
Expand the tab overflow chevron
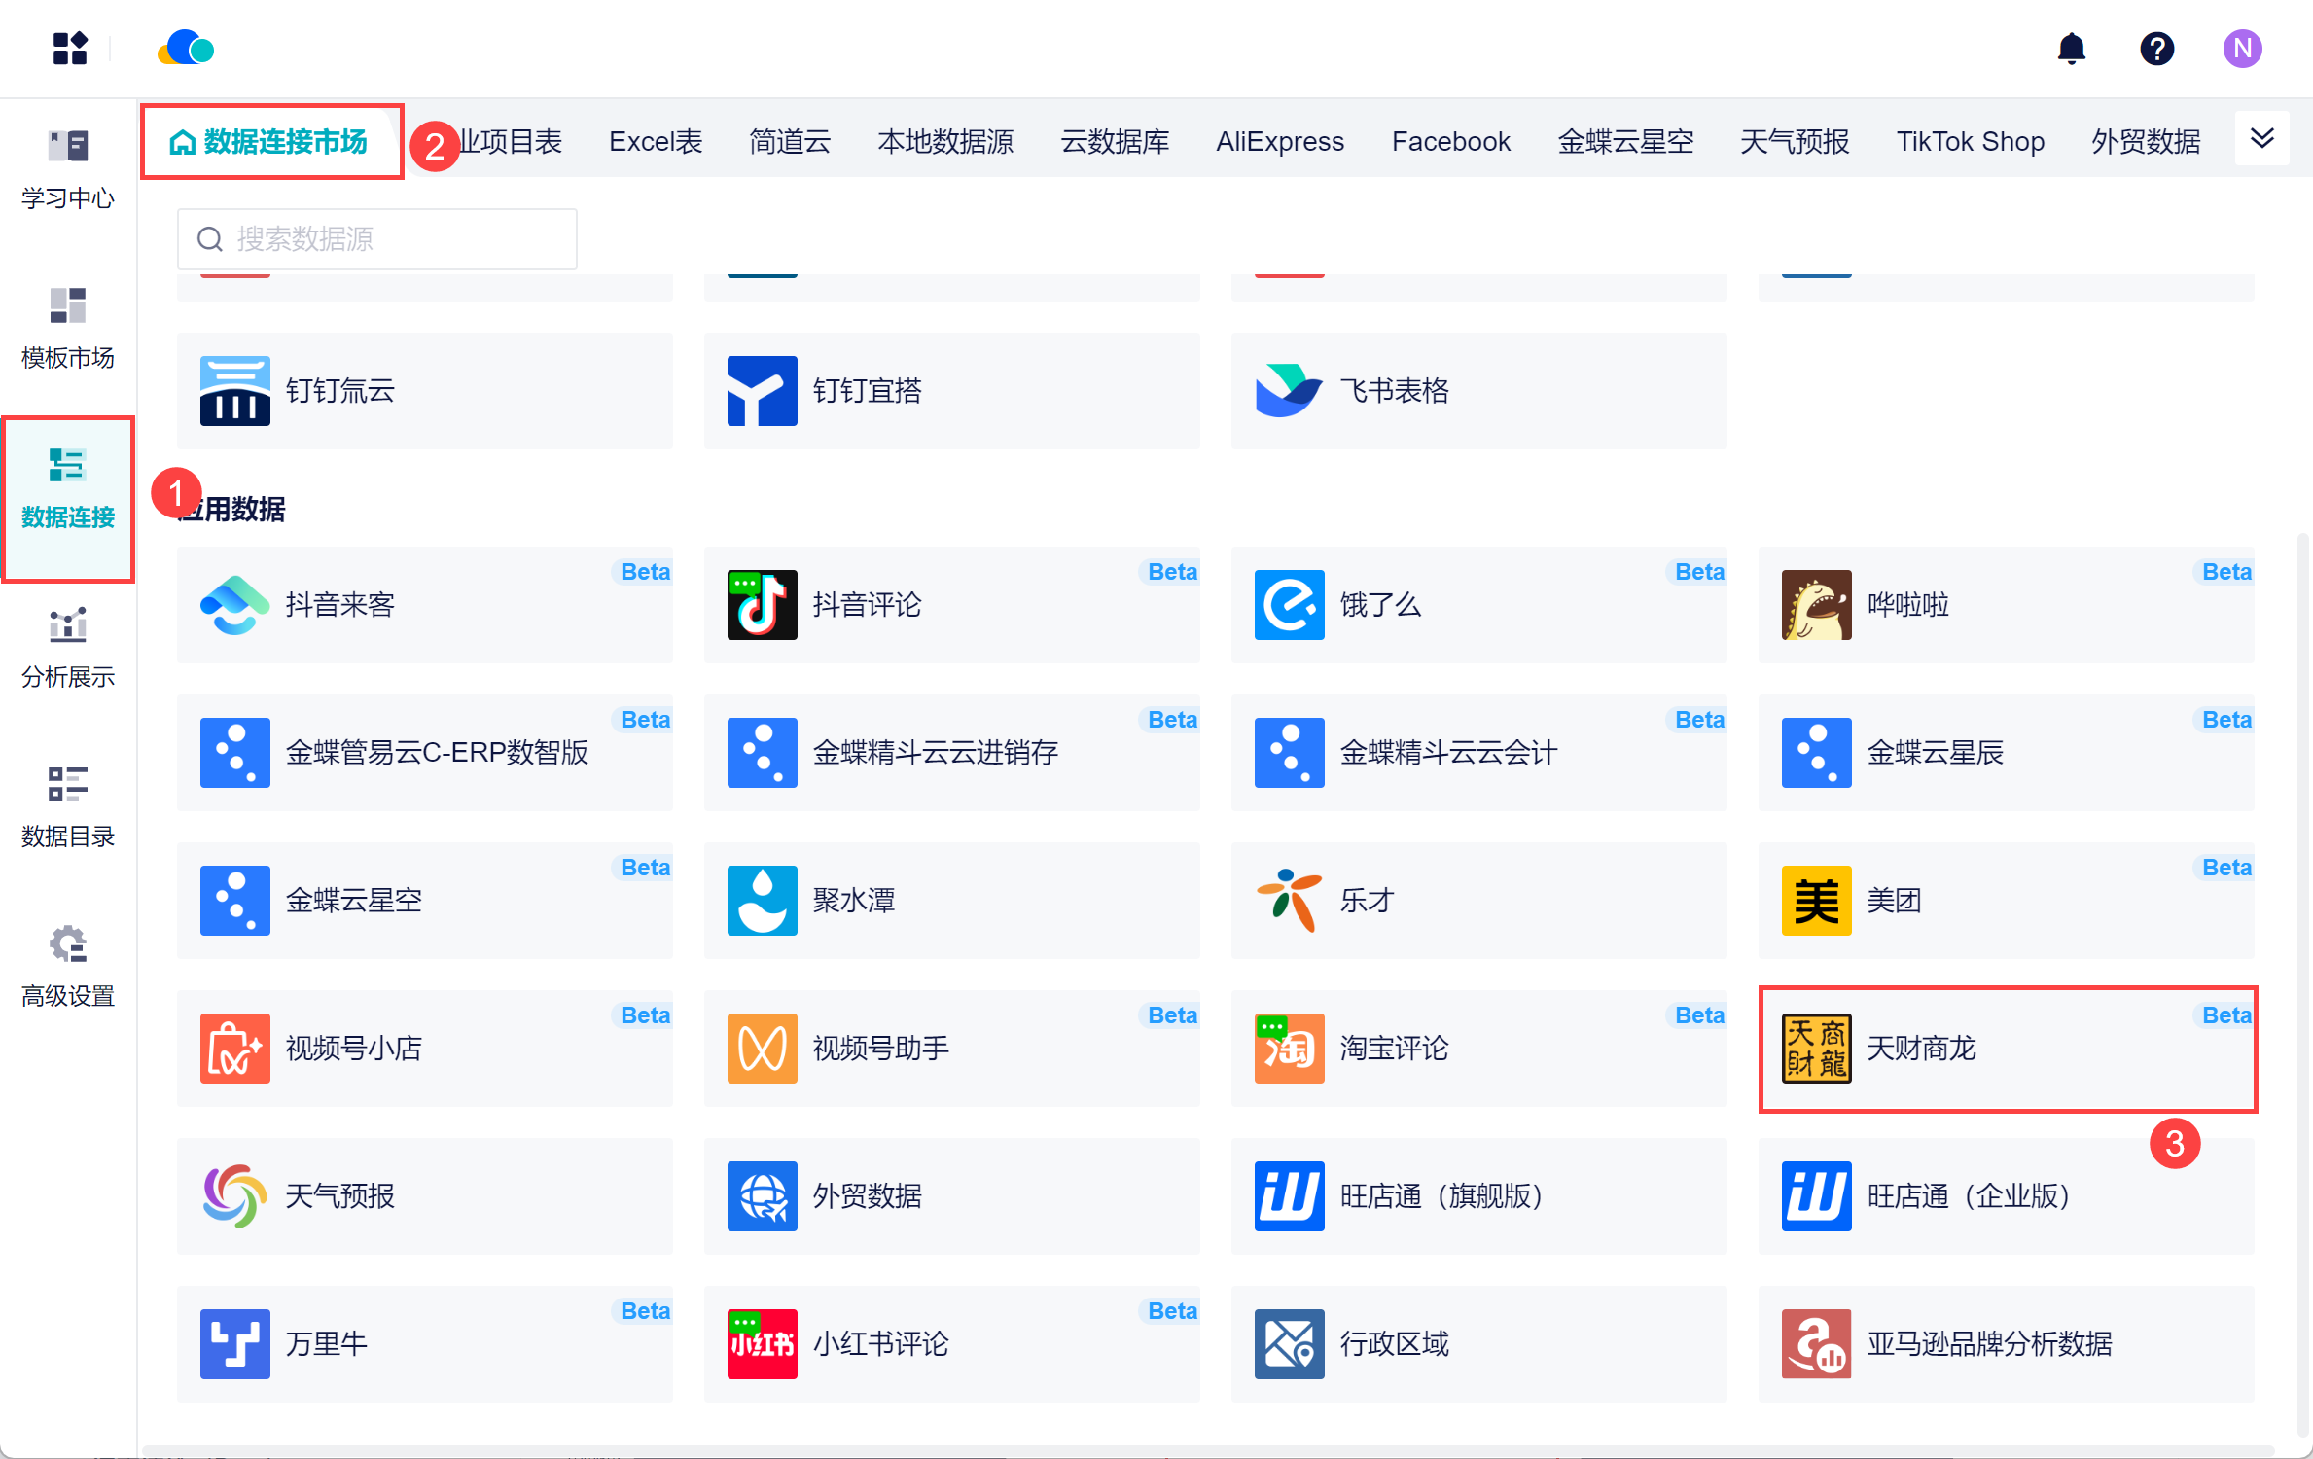[x=2261, y=139]
